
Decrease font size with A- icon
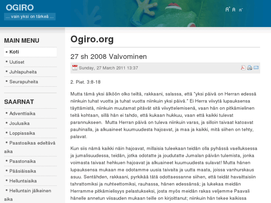pyautogui.click(x=241, y=10)
